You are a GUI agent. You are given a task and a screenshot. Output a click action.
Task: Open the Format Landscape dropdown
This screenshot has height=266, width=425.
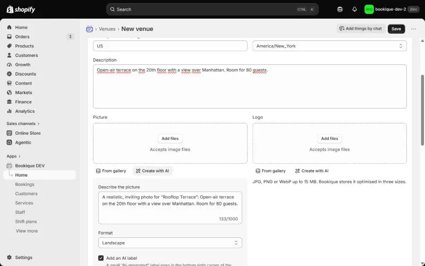pyautogui.click(x=170, y=243)
